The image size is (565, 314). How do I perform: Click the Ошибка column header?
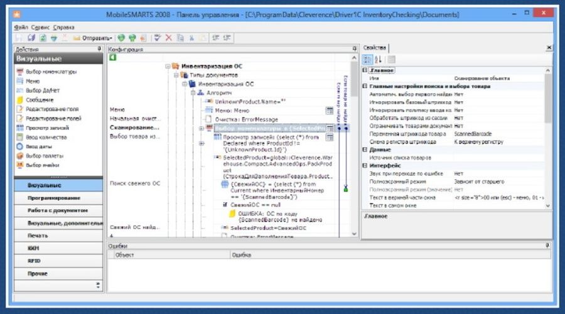click(390, 255)
